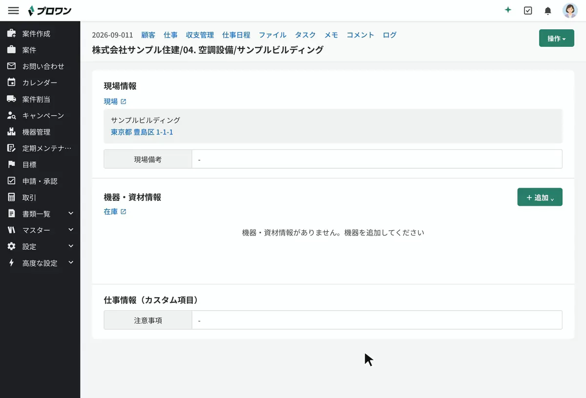
Task: Expand the マスター chevron
Action: (71, 230)
